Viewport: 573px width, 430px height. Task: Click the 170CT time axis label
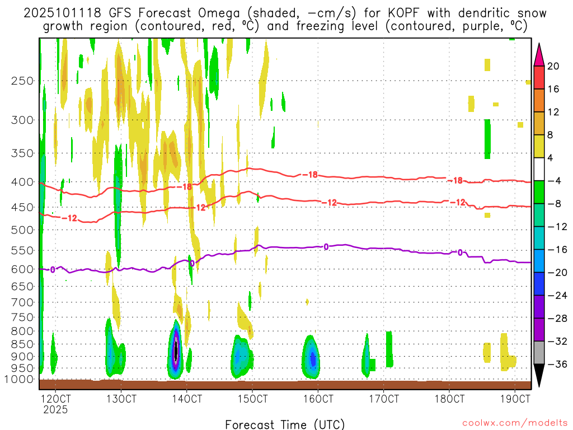pos(384,399)
